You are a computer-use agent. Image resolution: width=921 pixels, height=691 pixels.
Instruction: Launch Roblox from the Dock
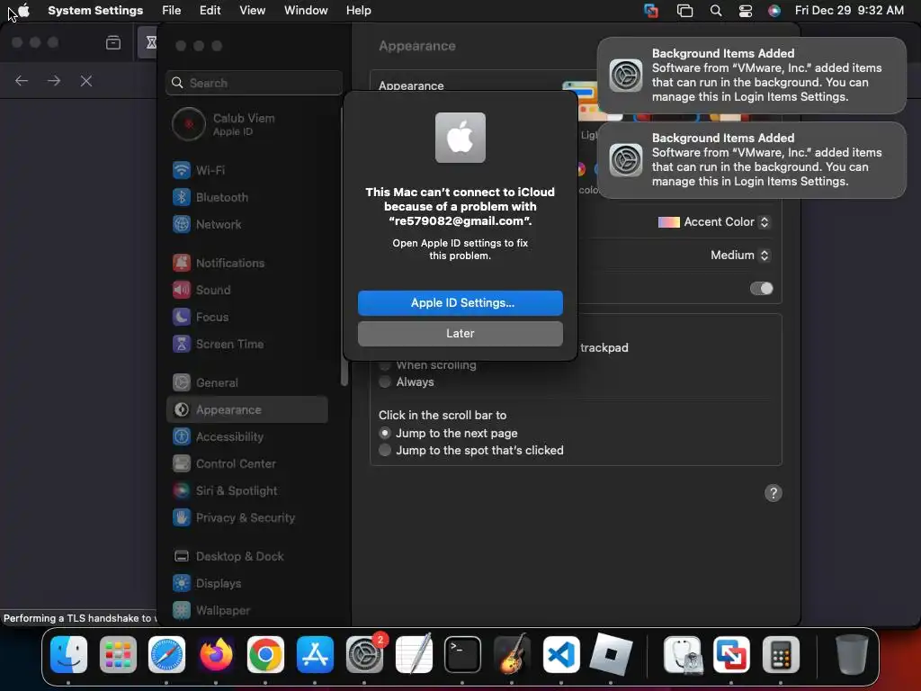point(611,655)
